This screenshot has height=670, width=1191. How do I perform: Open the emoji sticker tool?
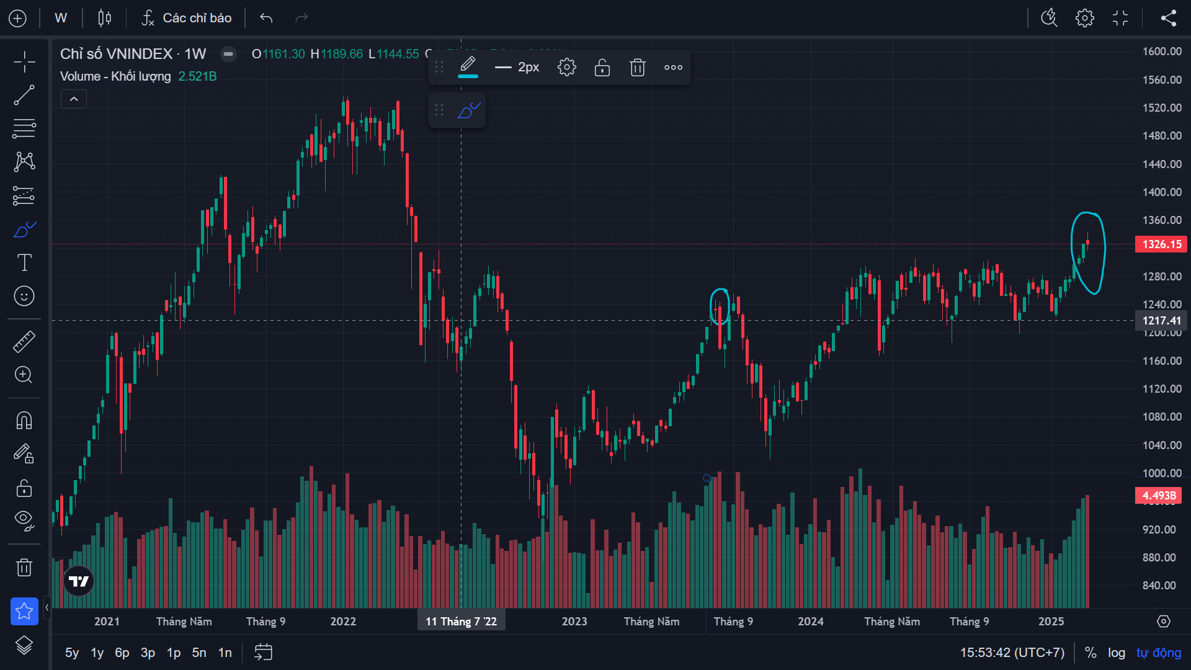24,296
